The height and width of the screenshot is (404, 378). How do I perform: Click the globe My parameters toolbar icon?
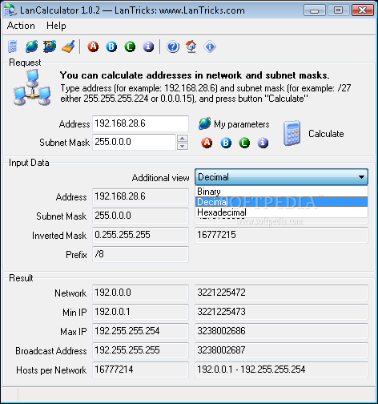31,46
